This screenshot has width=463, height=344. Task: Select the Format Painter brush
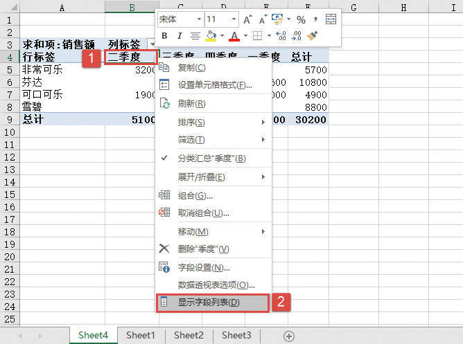[x=313, y=36]
